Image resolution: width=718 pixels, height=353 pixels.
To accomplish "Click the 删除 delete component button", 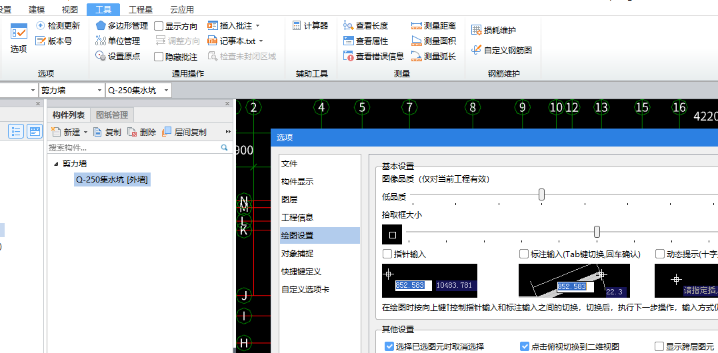I will 141,132.
